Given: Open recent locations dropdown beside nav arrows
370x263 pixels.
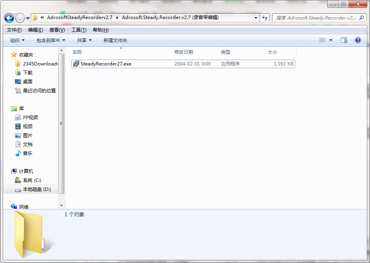Looking at the screenshot, I should [28, 18].
